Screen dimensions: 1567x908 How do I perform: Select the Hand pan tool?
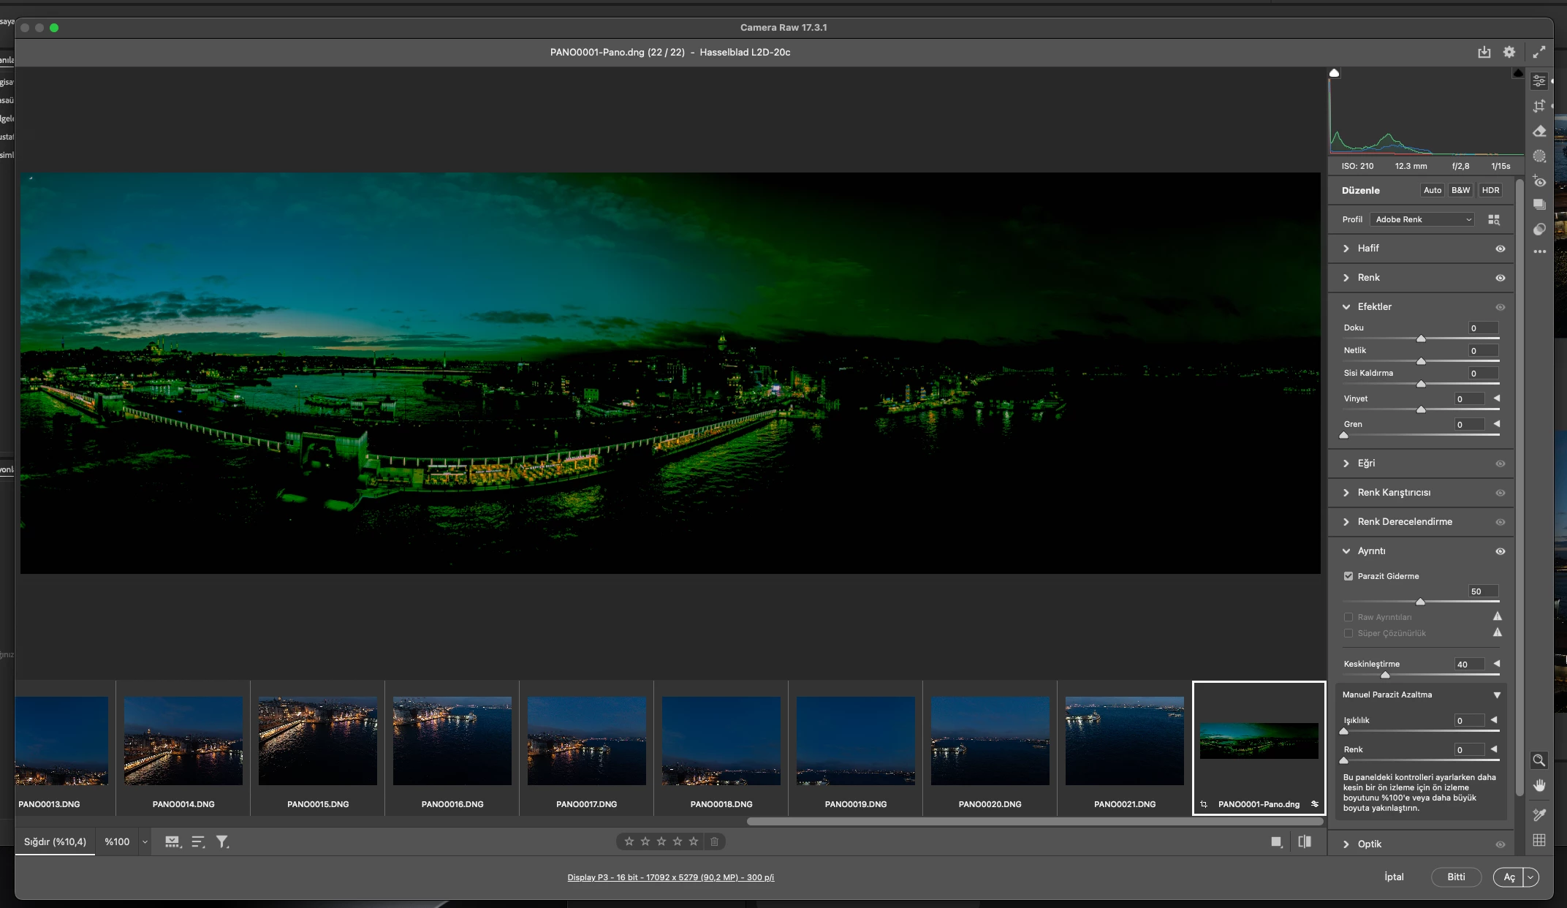click(1538, 785)
